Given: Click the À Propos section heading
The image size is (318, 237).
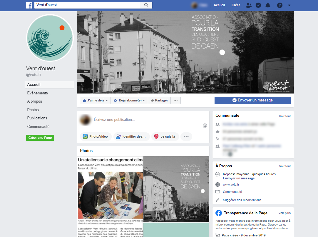Looking at the screenshot, I should (223, 166).
